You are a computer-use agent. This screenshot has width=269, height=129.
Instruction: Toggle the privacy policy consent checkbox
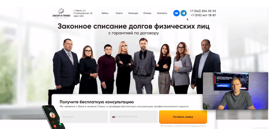coord(162,126)
